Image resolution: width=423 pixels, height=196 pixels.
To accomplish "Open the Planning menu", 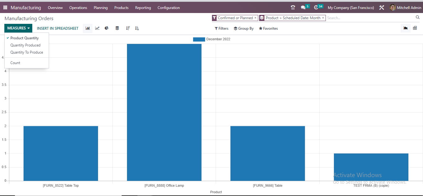I will [x=101, y=7].
